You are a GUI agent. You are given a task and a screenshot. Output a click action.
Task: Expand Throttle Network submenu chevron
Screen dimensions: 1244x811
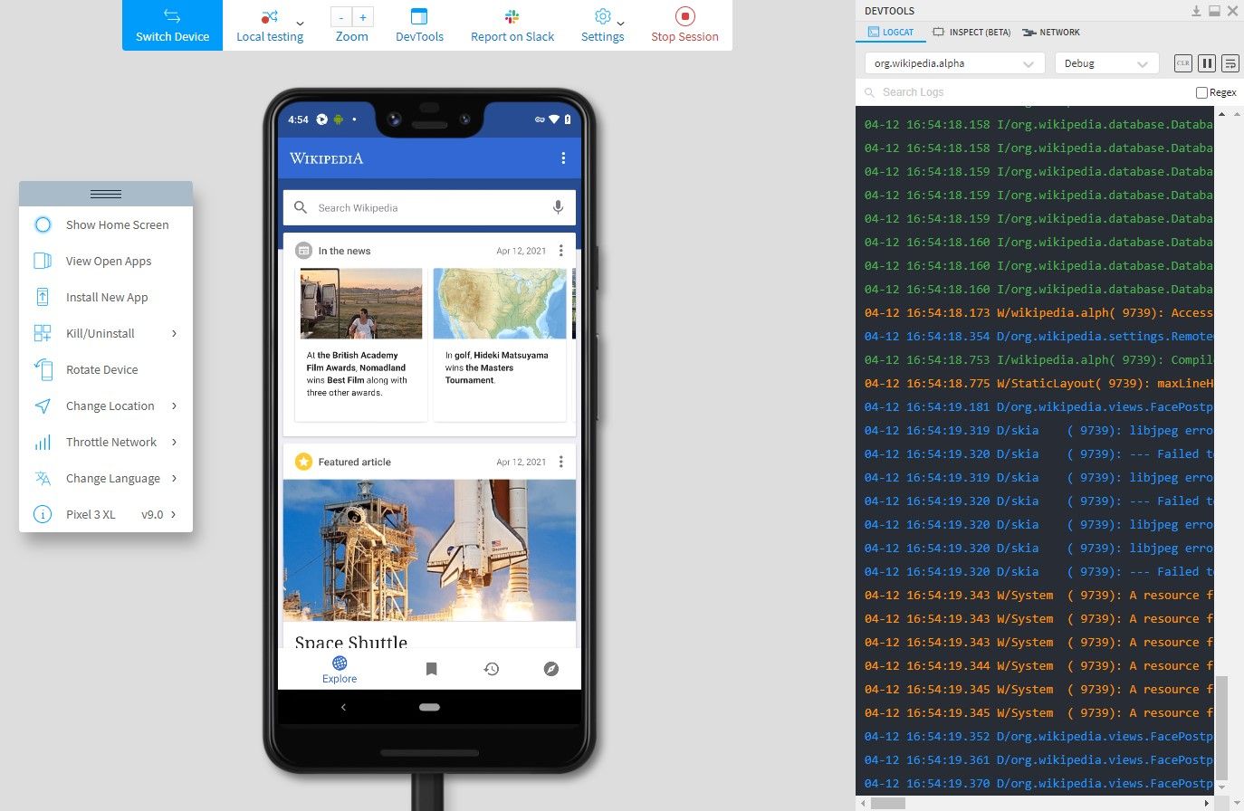tap(175, 442)
